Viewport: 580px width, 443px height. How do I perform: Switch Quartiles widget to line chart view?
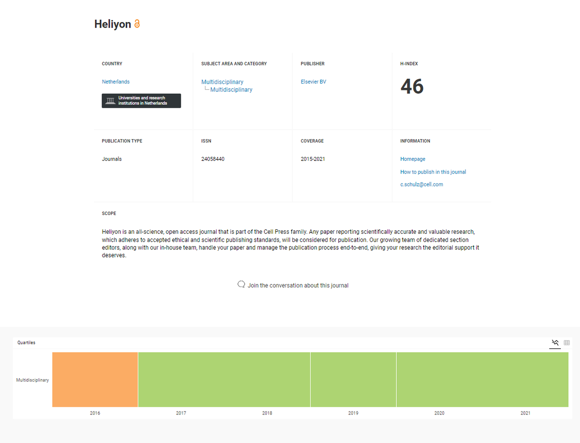tap(555, 343)
